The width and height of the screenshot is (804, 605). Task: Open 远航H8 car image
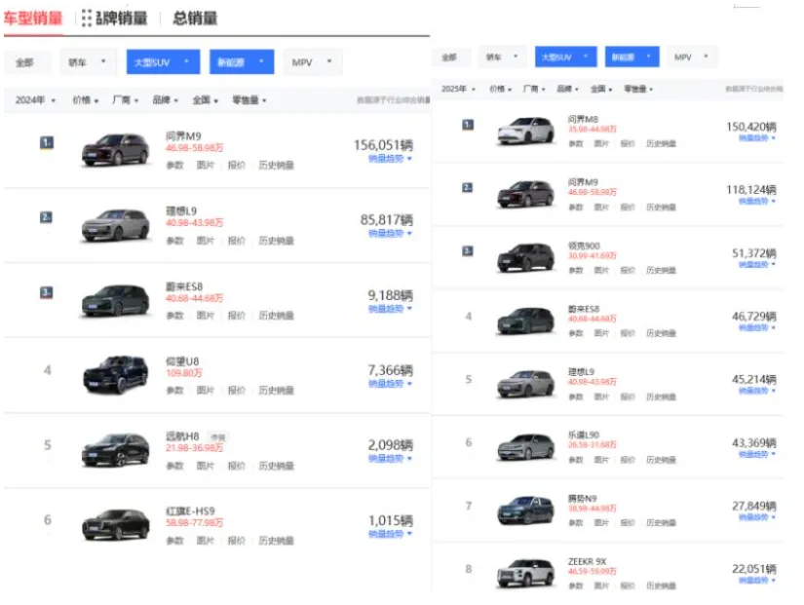[x=115, y=450]
